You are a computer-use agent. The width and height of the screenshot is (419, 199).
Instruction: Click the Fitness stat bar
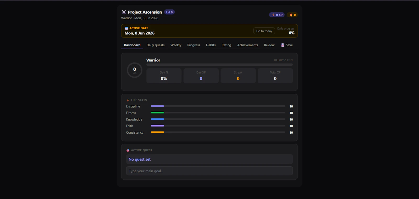218,113
